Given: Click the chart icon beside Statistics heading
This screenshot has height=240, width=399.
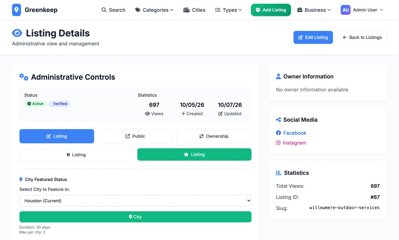Looking at the screenshot, I should click(279, 173).
